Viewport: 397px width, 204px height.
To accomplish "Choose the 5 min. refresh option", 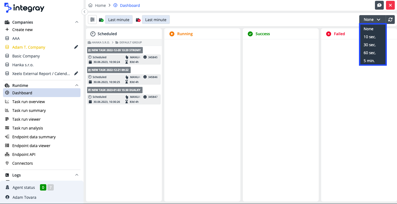I will [369, 61].
